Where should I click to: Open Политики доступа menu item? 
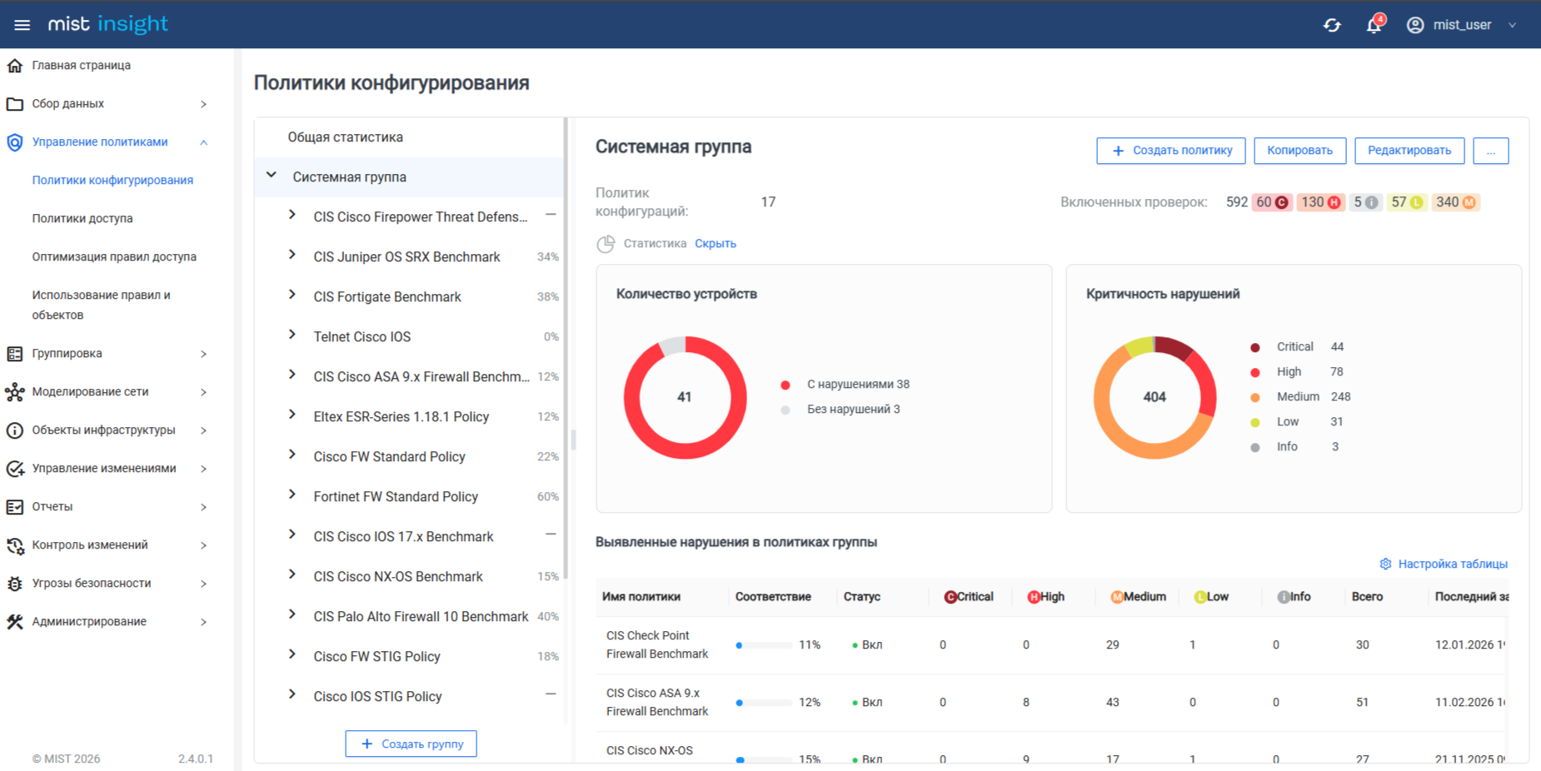pyautogui.click(x=82, y=219)
